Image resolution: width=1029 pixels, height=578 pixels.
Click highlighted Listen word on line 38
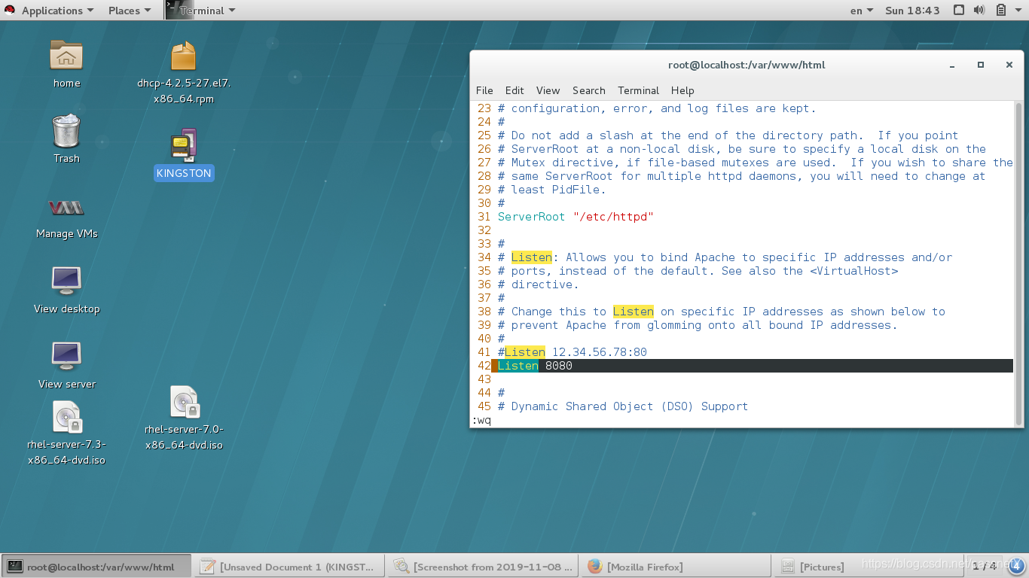[x=634, y=312]
